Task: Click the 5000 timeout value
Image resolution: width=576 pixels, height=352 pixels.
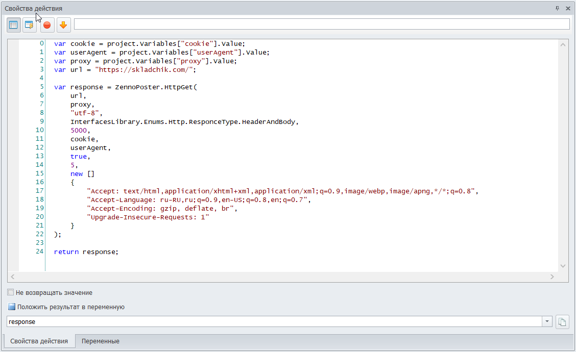Action: (x=79, y=130)
